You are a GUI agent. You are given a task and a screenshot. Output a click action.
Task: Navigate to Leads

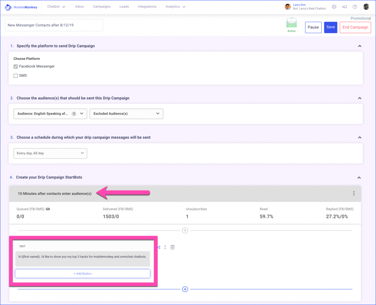point(124,7)
